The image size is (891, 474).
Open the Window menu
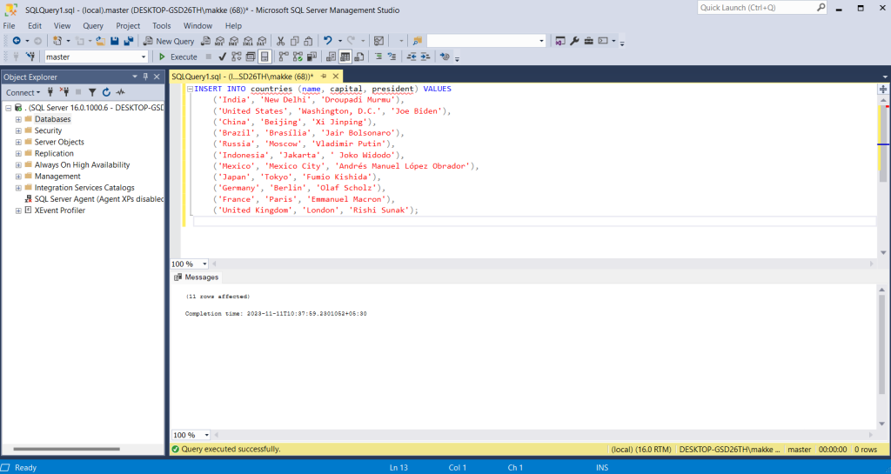198,25
